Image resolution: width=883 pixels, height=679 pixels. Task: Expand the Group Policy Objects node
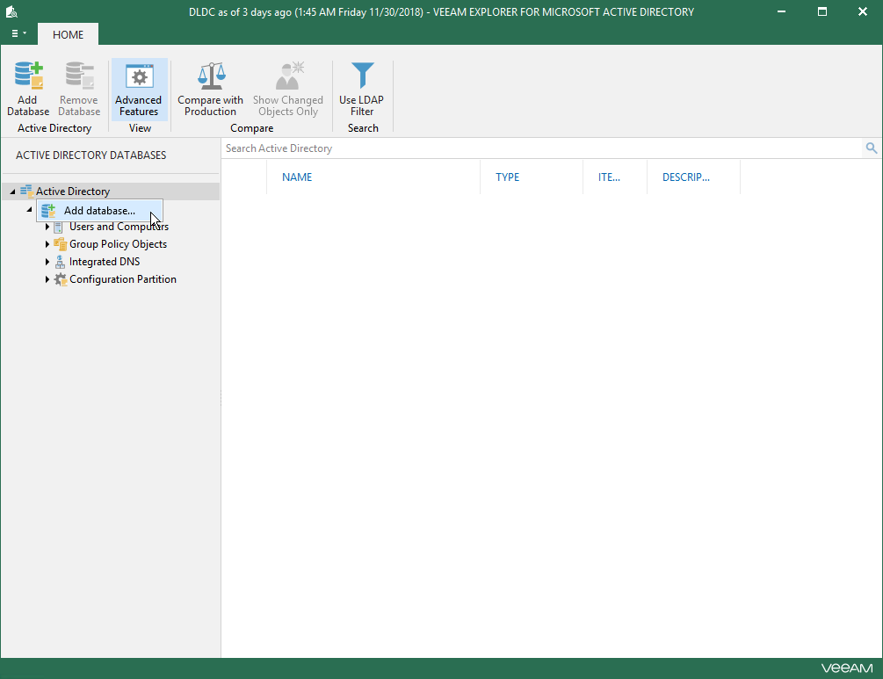[x=47, y=244]
